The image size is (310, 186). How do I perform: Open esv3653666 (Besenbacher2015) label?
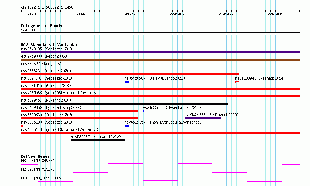coord(172,107)
